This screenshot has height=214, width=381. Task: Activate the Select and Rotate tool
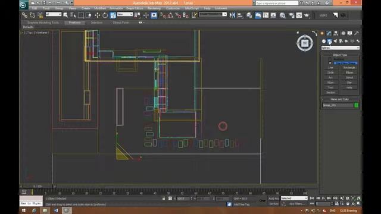click(105, 15)
